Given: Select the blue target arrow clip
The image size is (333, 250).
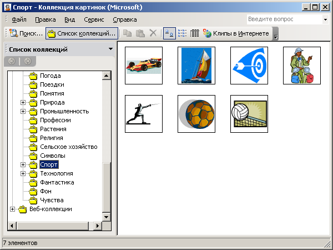Looking at the screenshot, I should coord(249,66).
